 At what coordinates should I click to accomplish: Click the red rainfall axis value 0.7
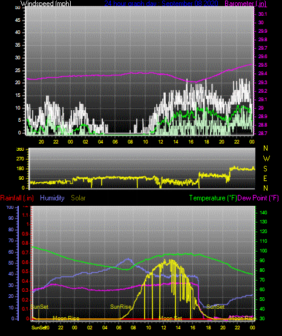[25, 253]
